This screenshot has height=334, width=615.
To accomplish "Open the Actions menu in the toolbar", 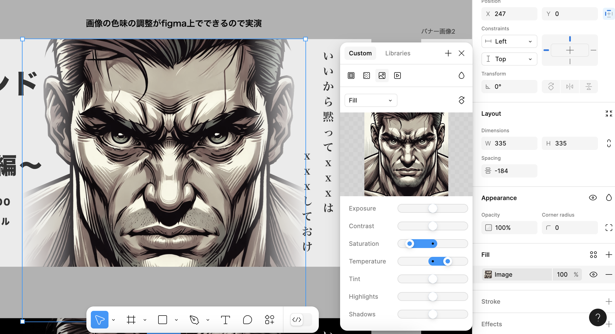I will (269, 320).
